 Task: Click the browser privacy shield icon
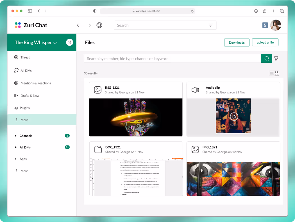(95, 11)
